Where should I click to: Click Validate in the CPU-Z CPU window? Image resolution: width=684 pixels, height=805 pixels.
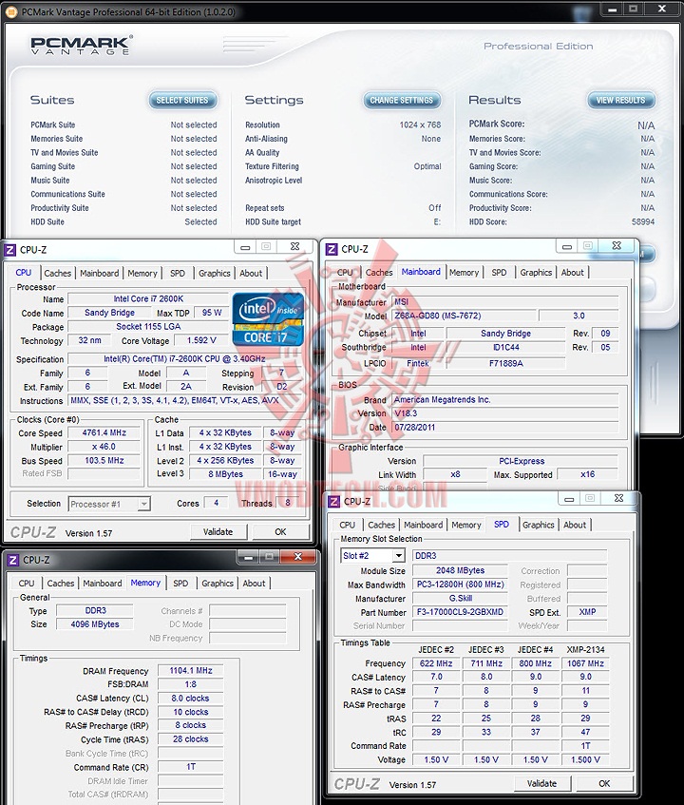pyautogui.click(x=218, y=532)
